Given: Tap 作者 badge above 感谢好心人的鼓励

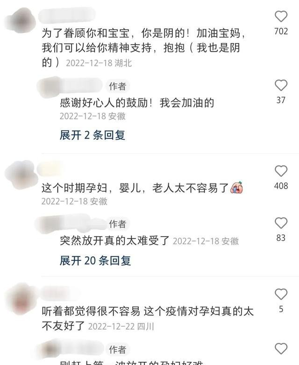Looking at the screenshot, I should click(118, 86).
